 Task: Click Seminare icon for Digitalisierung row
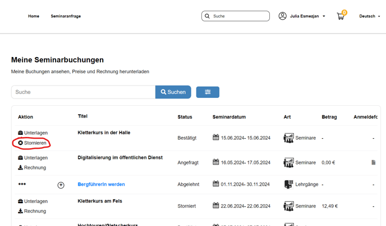(x=288, y=162)
